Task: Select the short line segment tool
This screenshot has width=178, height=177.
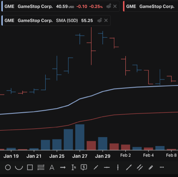Action: pos(96,167)
